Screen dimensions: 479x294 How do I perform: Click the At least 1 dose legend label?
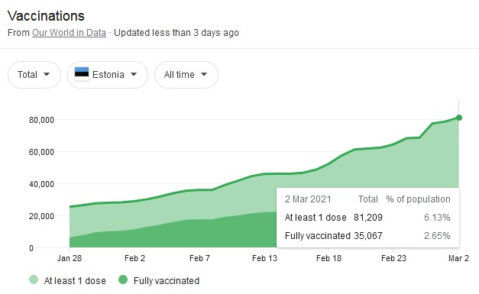coord(75,280)
